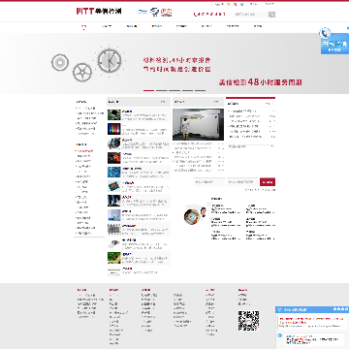The image size is (349, 349).
Task: Open the black IC chip thumbnail article
Action: pyautogui.click(x=114, y=229)
